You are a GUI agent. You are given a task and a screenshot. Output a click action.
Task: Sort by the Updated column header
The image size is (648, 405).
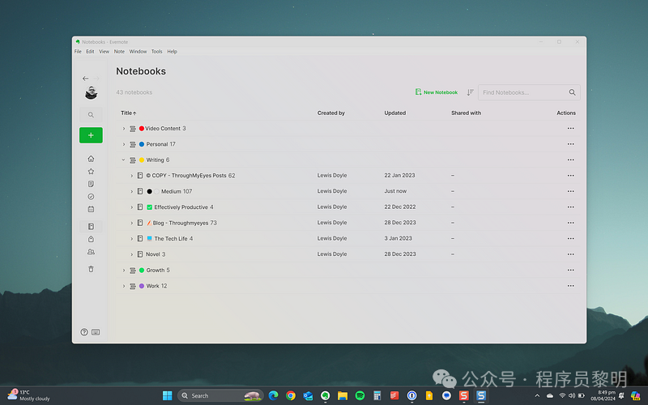pyautogui.click(x=395, y=113)
